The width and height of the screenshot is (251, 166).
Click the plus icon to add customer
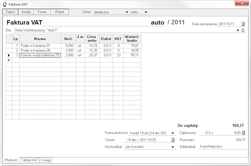point(238,30)
